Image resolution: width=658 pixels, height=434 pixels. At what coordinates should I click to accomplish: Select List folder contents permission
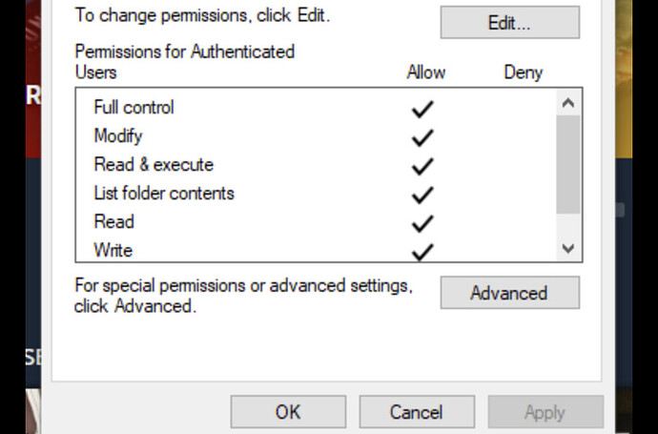pos(164,194)
